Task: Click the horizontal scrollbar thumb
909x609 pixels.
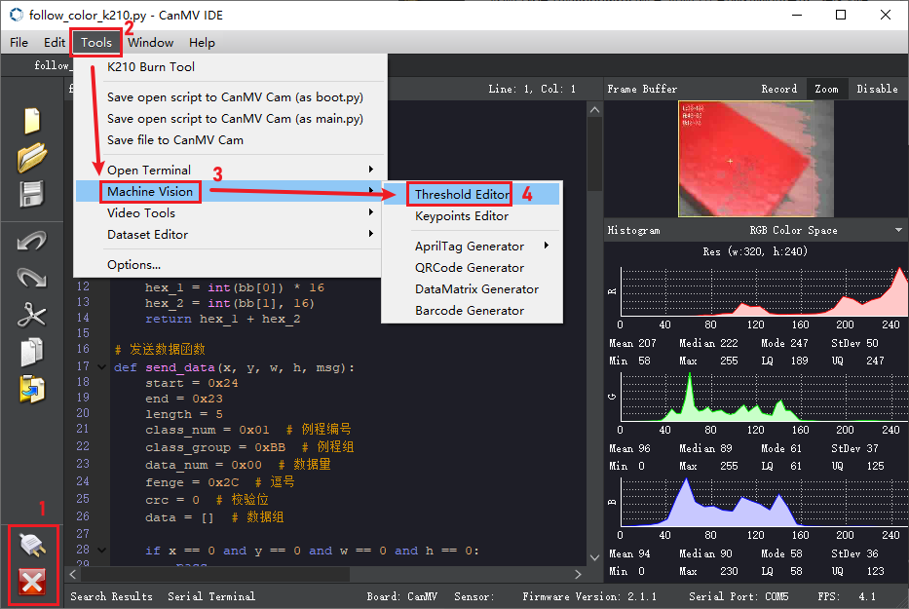Action: [215, 574]
